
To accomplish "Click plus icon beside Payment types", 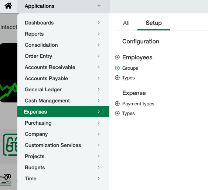I will tap(117, 104).
